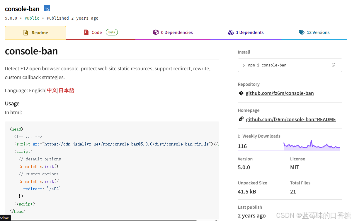Image resolution: width=352 pixels, height=221 pixels.
Task: Open the 日本語 language link
Action: (67, 90)
